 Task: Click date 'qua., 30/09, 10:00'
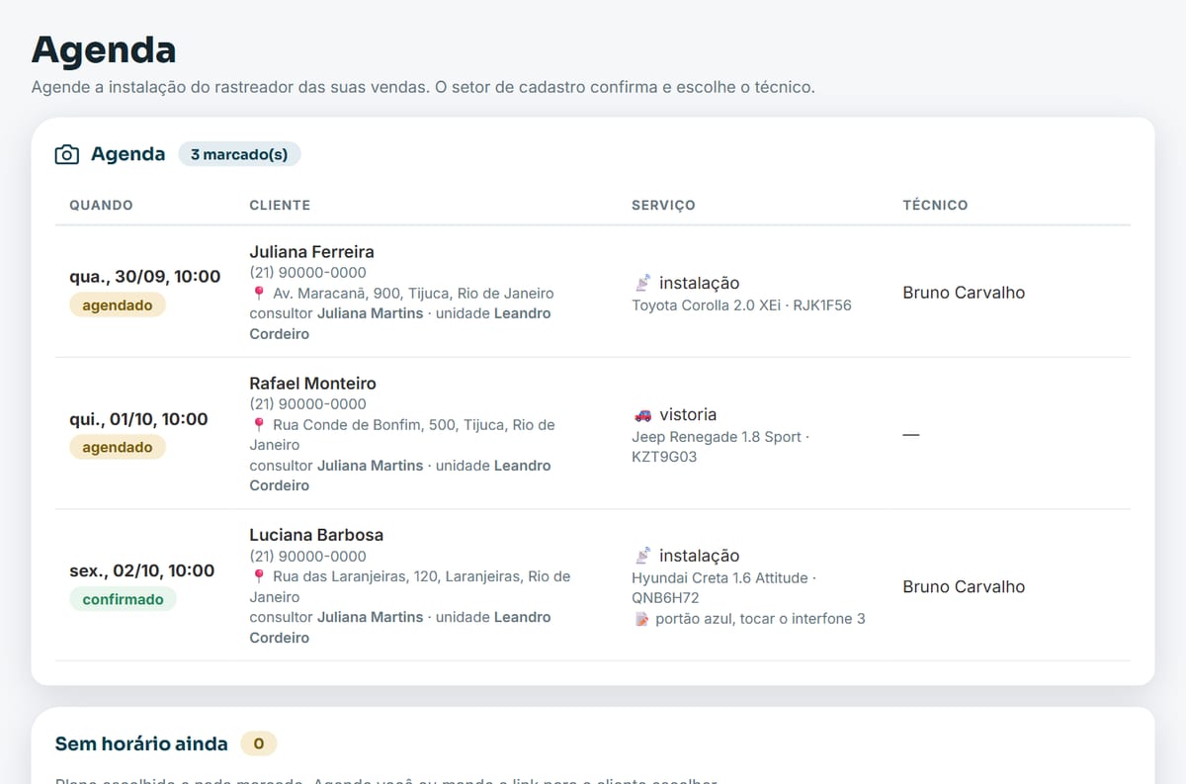[x=145, y=277]
